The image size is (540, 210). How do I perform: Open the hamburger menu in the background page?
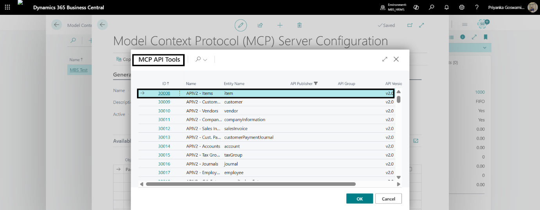click(465, 24)
